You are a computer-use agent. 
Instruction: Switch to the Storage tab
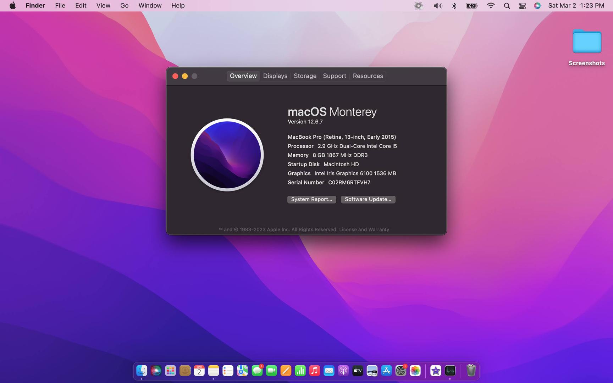tap(305, 76)
